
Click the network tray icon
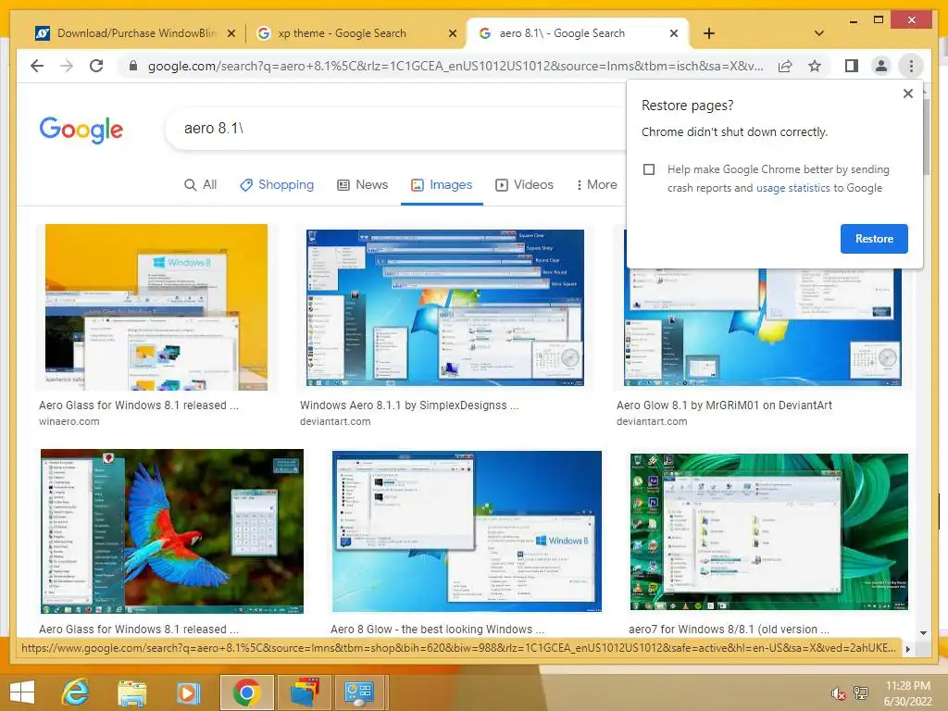(x=860, y=692)
